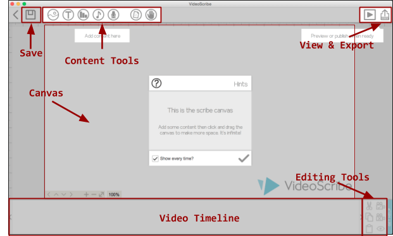Click the hand drawing-hand icon
The height and width of the screenshot is (236, 393).
[x=151, y=15]
